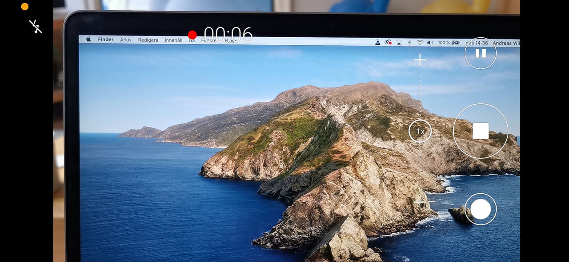Click the 100 % battery indicator
This screenshot has width=569, height=262.
tap(449, 43)
